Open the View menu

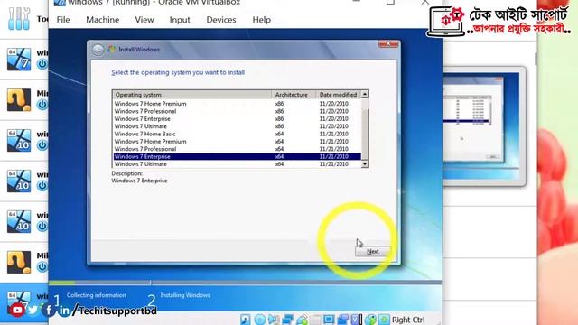point(144,20)
